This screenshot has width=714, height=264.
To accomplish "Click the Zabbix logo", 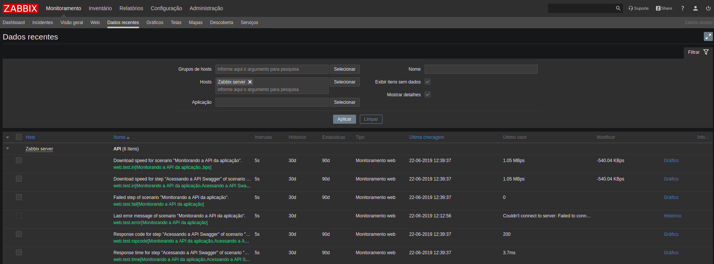I will click(21, 8).
